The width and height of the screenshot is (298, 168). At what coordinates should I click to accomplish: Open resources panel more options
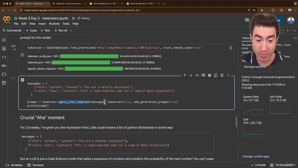(295, 38)
